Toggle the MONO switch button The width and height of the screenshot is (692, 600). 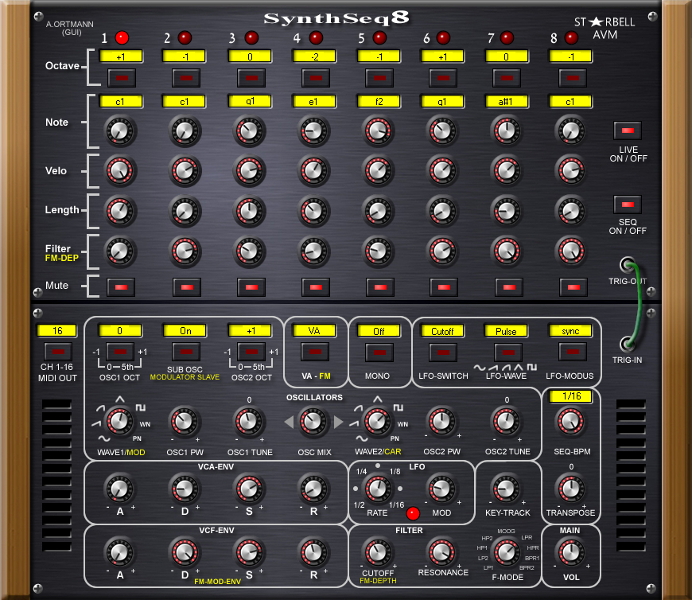tap(379, 353)
